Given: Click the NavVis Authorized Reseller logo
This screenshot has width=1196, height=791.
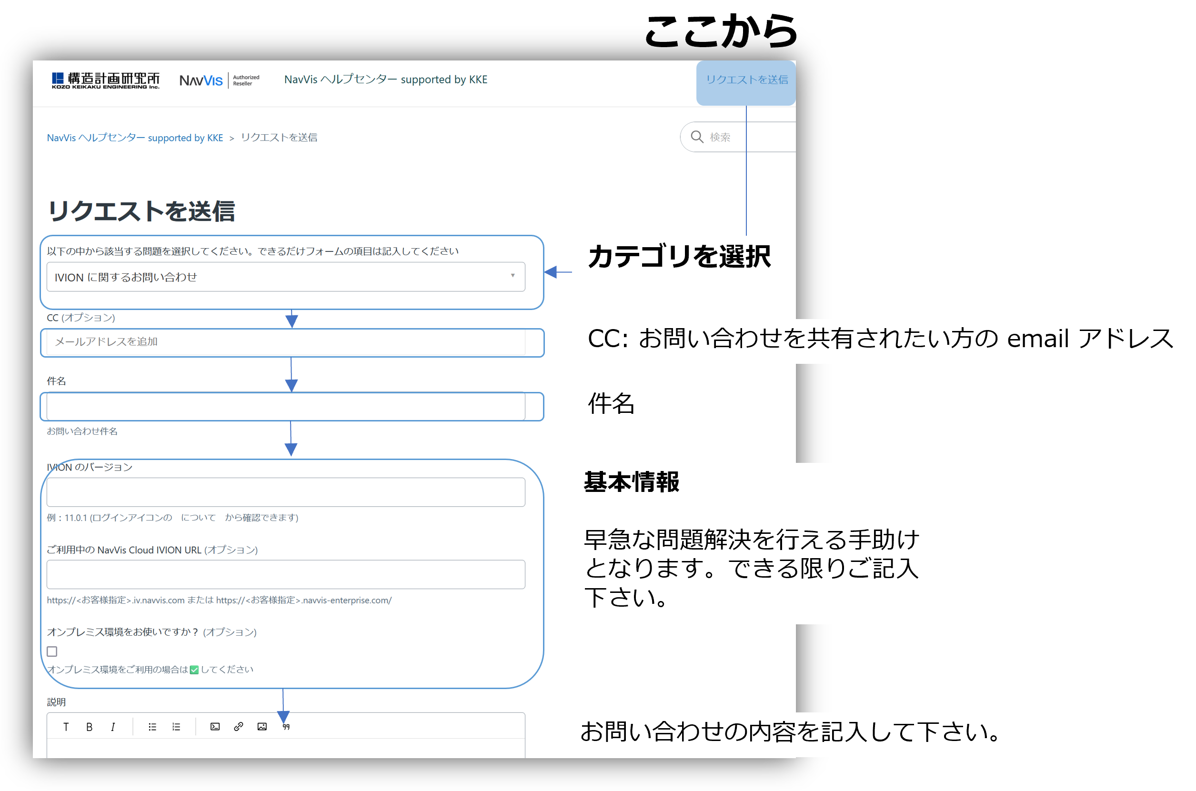Looking at the screenshot, I should click(220, 80).
